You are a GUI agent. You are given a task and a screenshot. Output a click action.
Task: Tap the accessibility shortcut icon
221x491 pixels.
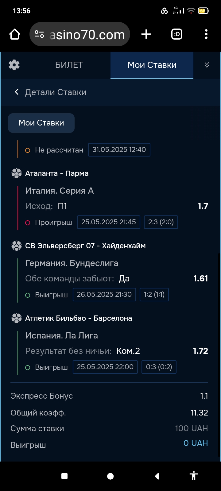coord(193,476)
